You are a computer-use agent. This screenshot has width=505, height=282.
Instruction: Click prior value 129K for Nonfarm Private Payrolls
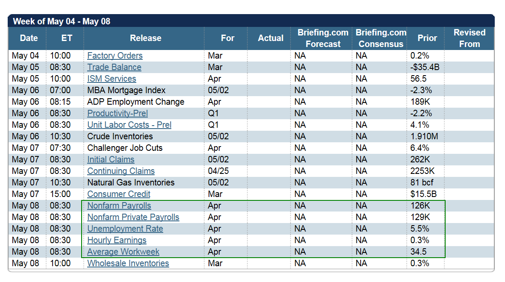tap(420, 217)
